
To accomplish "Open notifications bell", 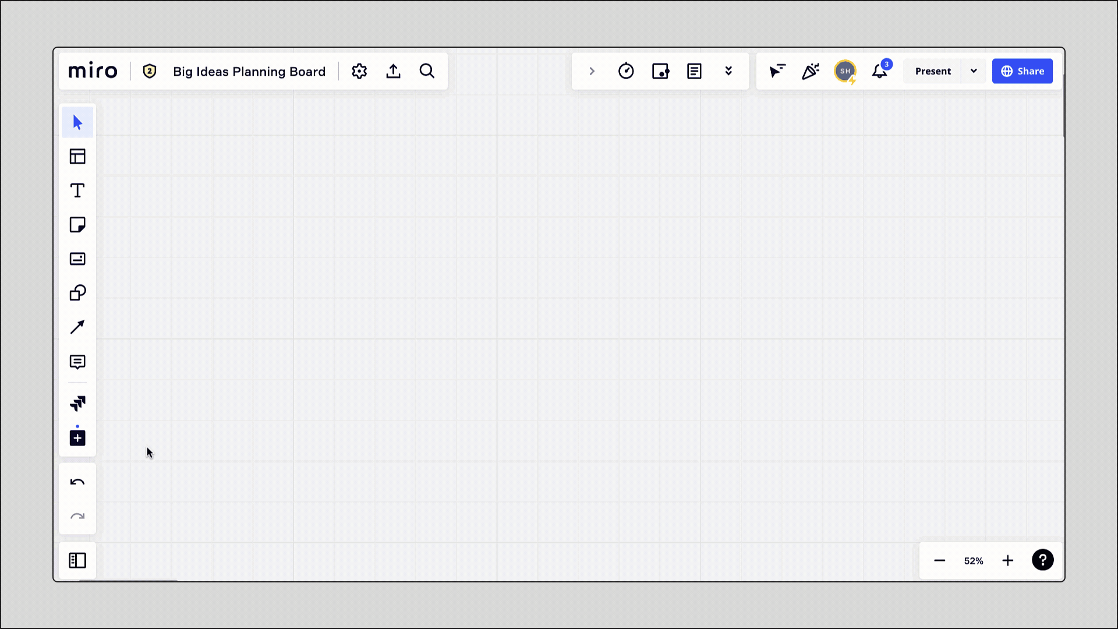I will click(880, 71).
